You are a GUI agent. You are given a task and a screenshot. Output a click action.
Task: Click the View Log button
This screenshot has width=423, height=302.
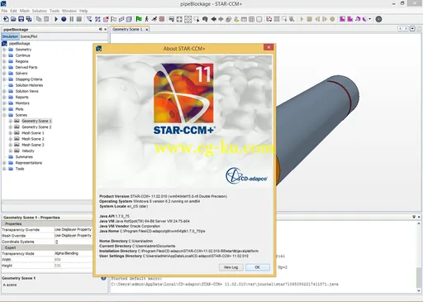pyautogui.click(x=231, y=267)
